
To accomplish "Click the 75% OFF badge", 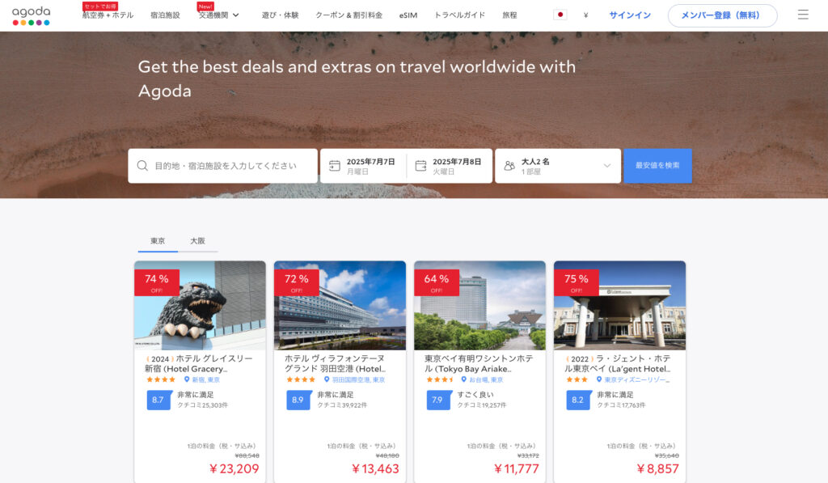I will point(576,282).
